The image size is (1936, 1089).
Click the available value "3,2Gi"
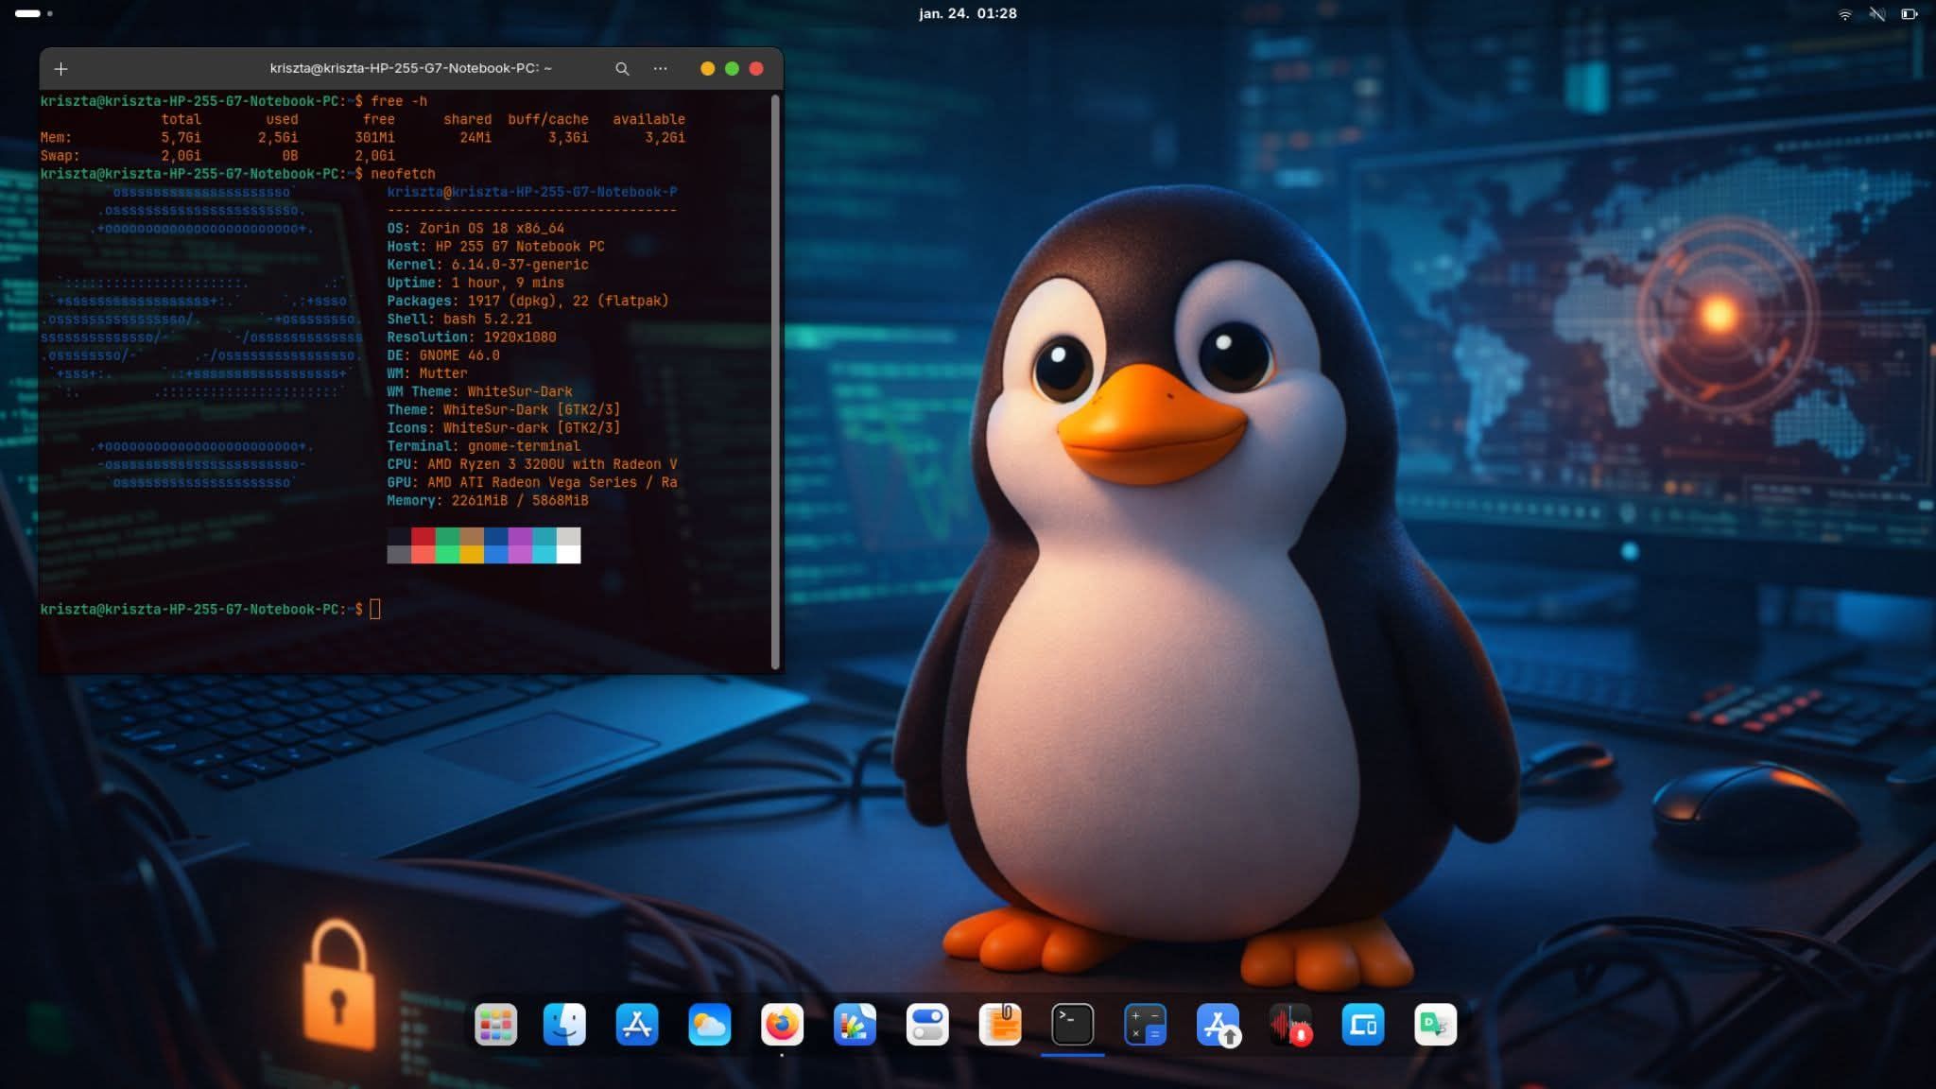pyautogui.click(x=665, y=138)
